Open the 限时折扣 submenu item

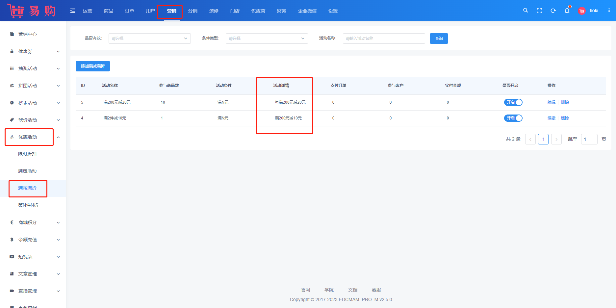pyautogui.click(x=27, y=154)
